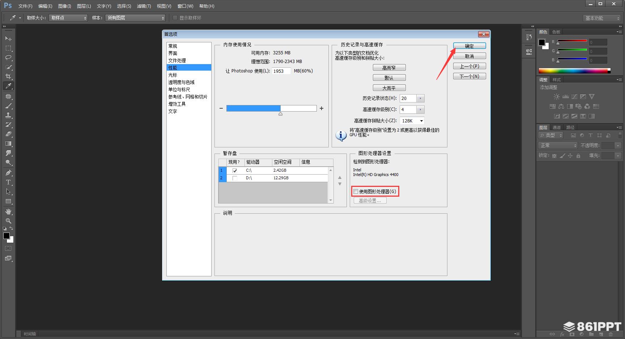Select the Crop tool

(x=8, y=76)
